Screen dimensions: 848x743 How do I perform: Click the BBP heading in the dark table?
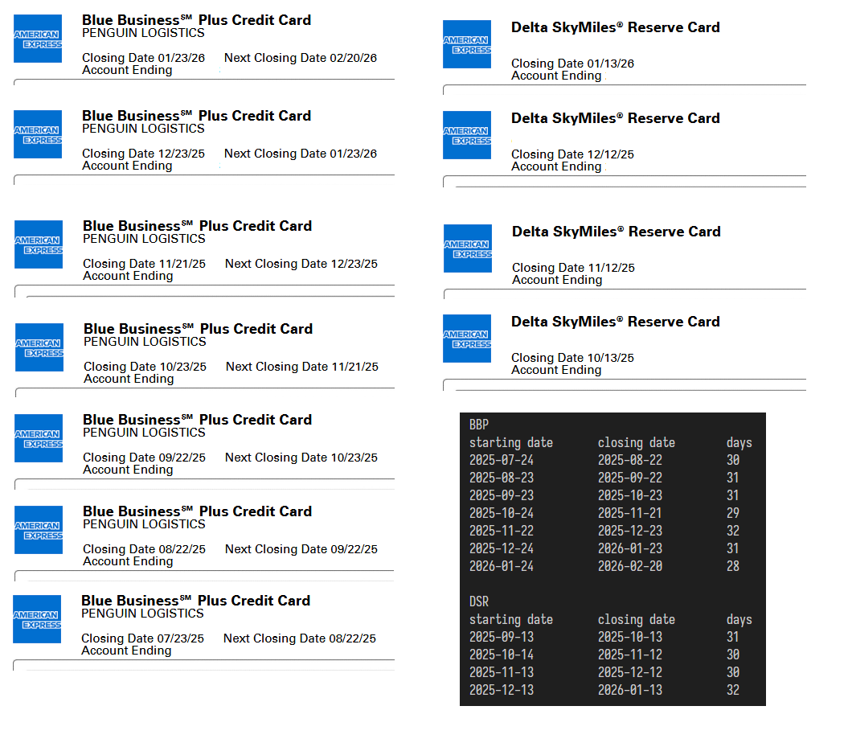(478, 425)
